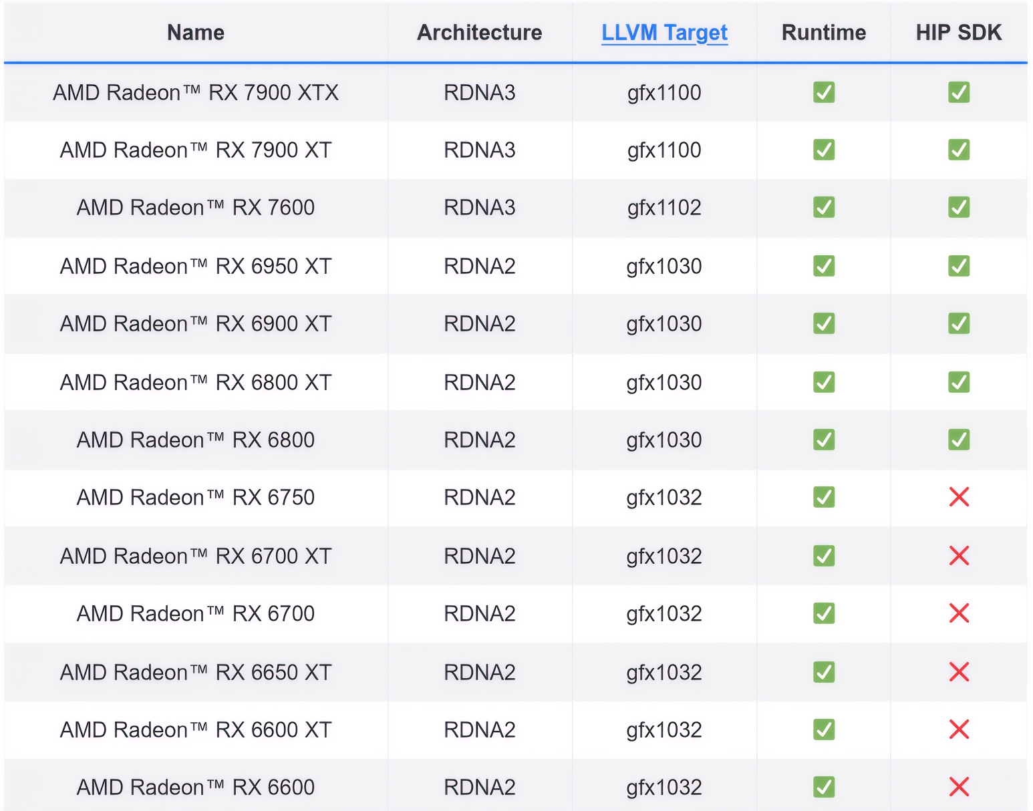
Task: Select the gfx1102 LLVM target cell
Action: (664, 208)
